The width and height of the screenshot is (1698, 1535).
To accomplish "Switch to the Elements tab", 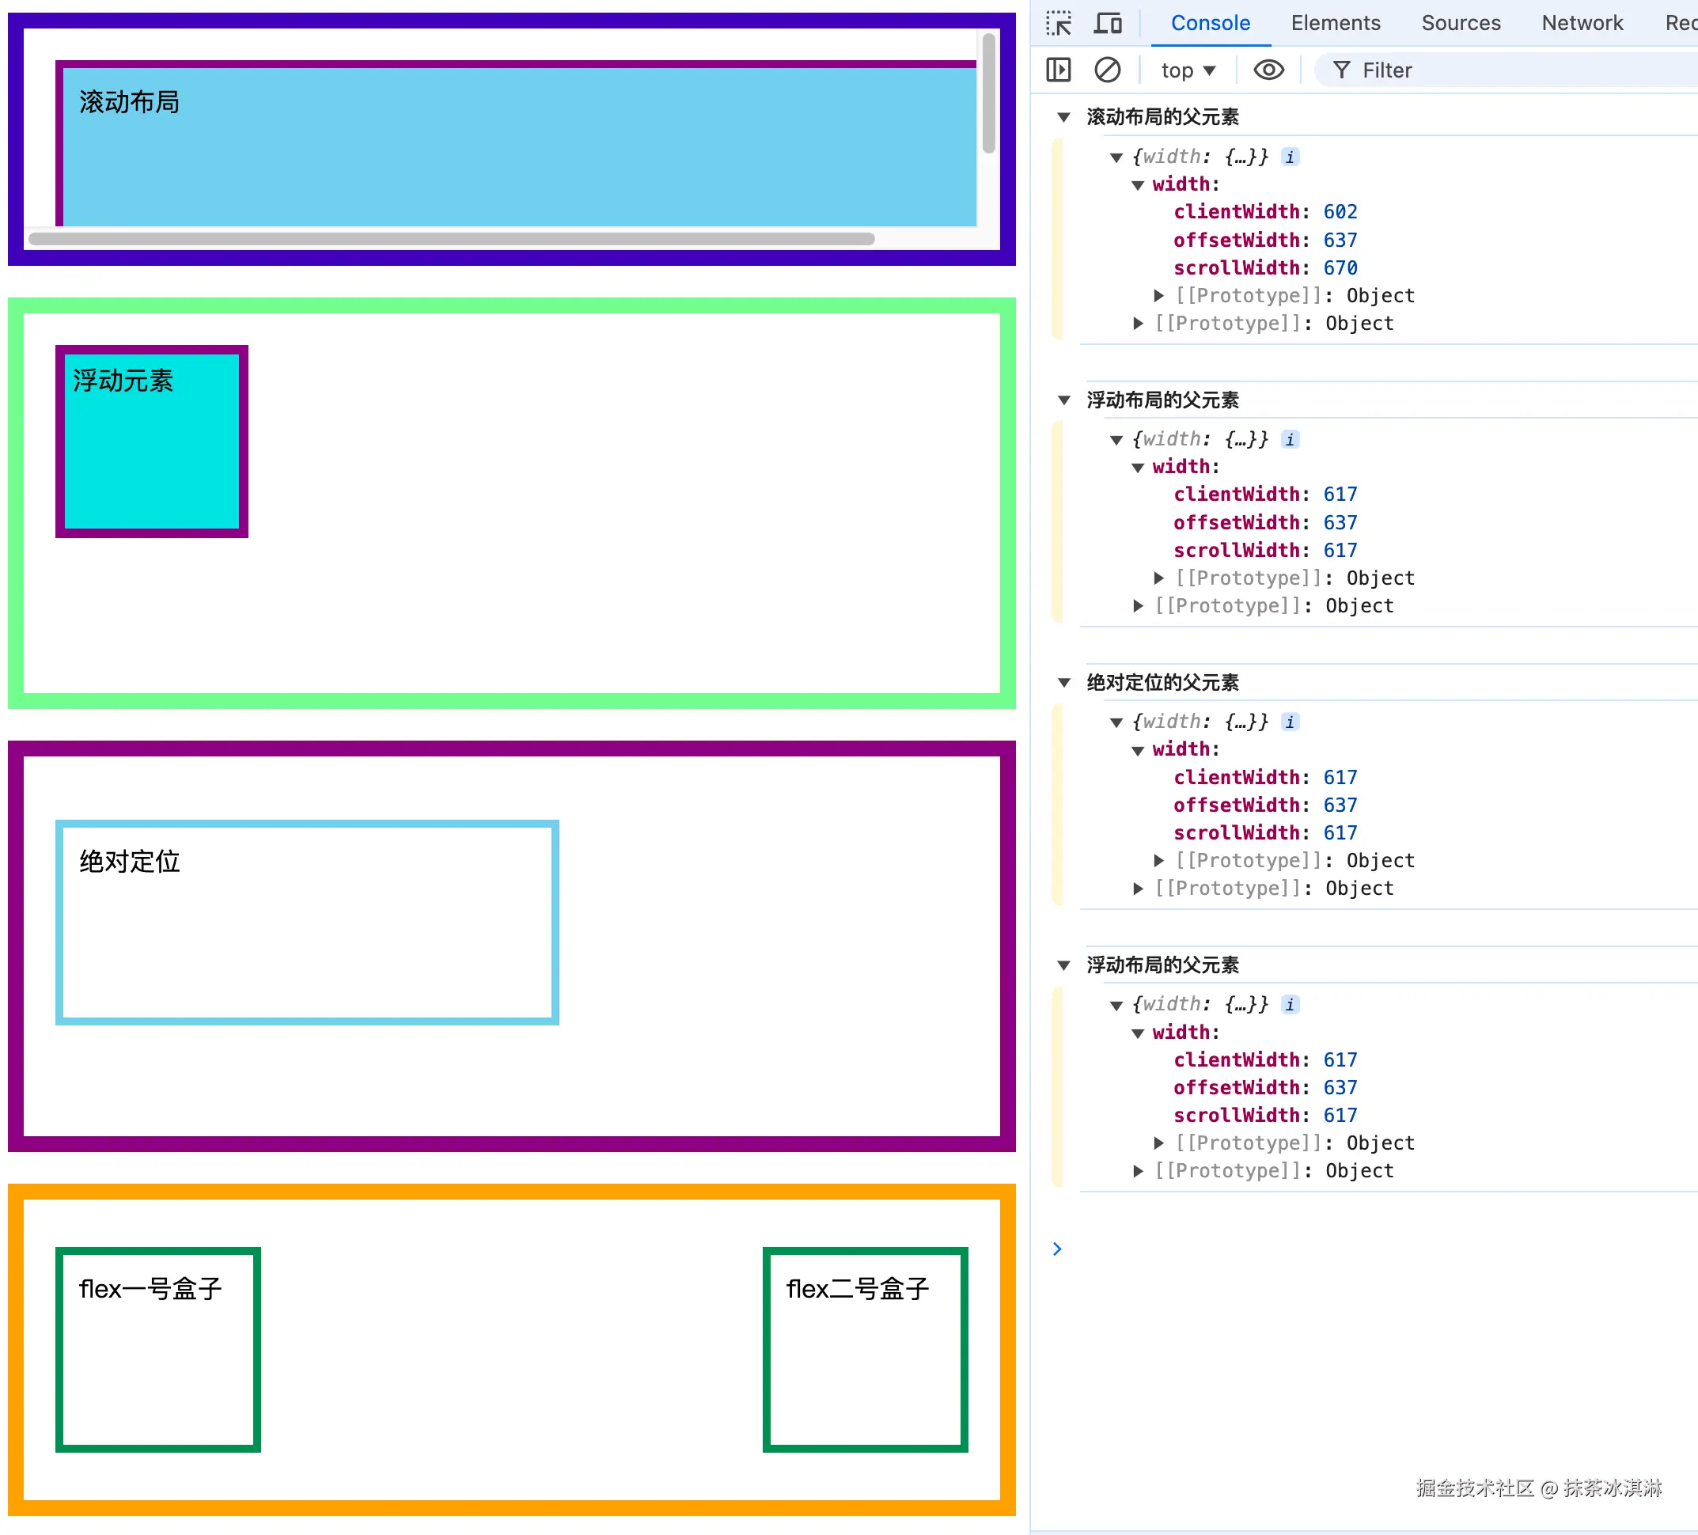I will [1335, 23].
